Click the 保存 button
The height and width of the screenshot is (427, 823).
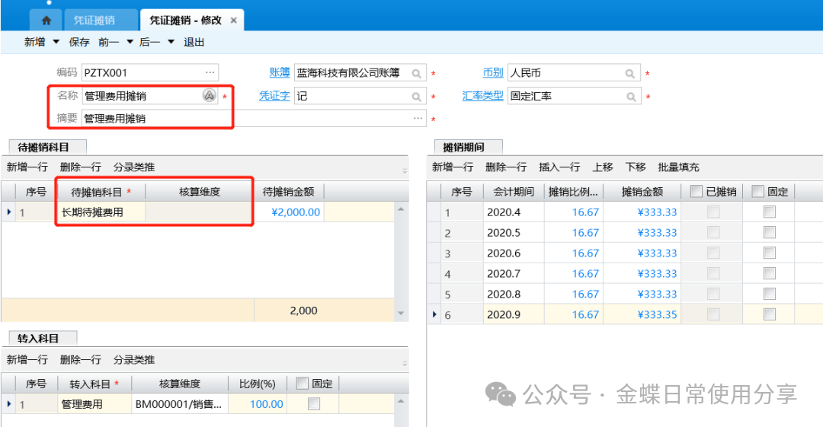click(x=79, y=43)
